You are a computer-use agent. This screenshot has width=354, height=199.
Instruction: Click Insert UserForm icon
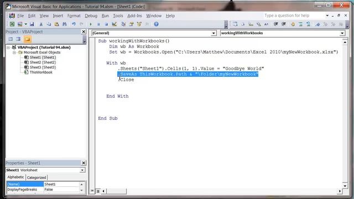pos(20,24)
